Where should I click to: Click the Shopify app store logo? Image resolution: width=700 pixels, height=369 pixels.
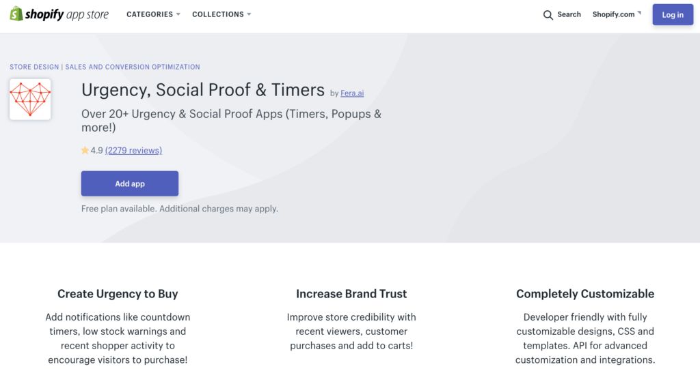[59, 14]
